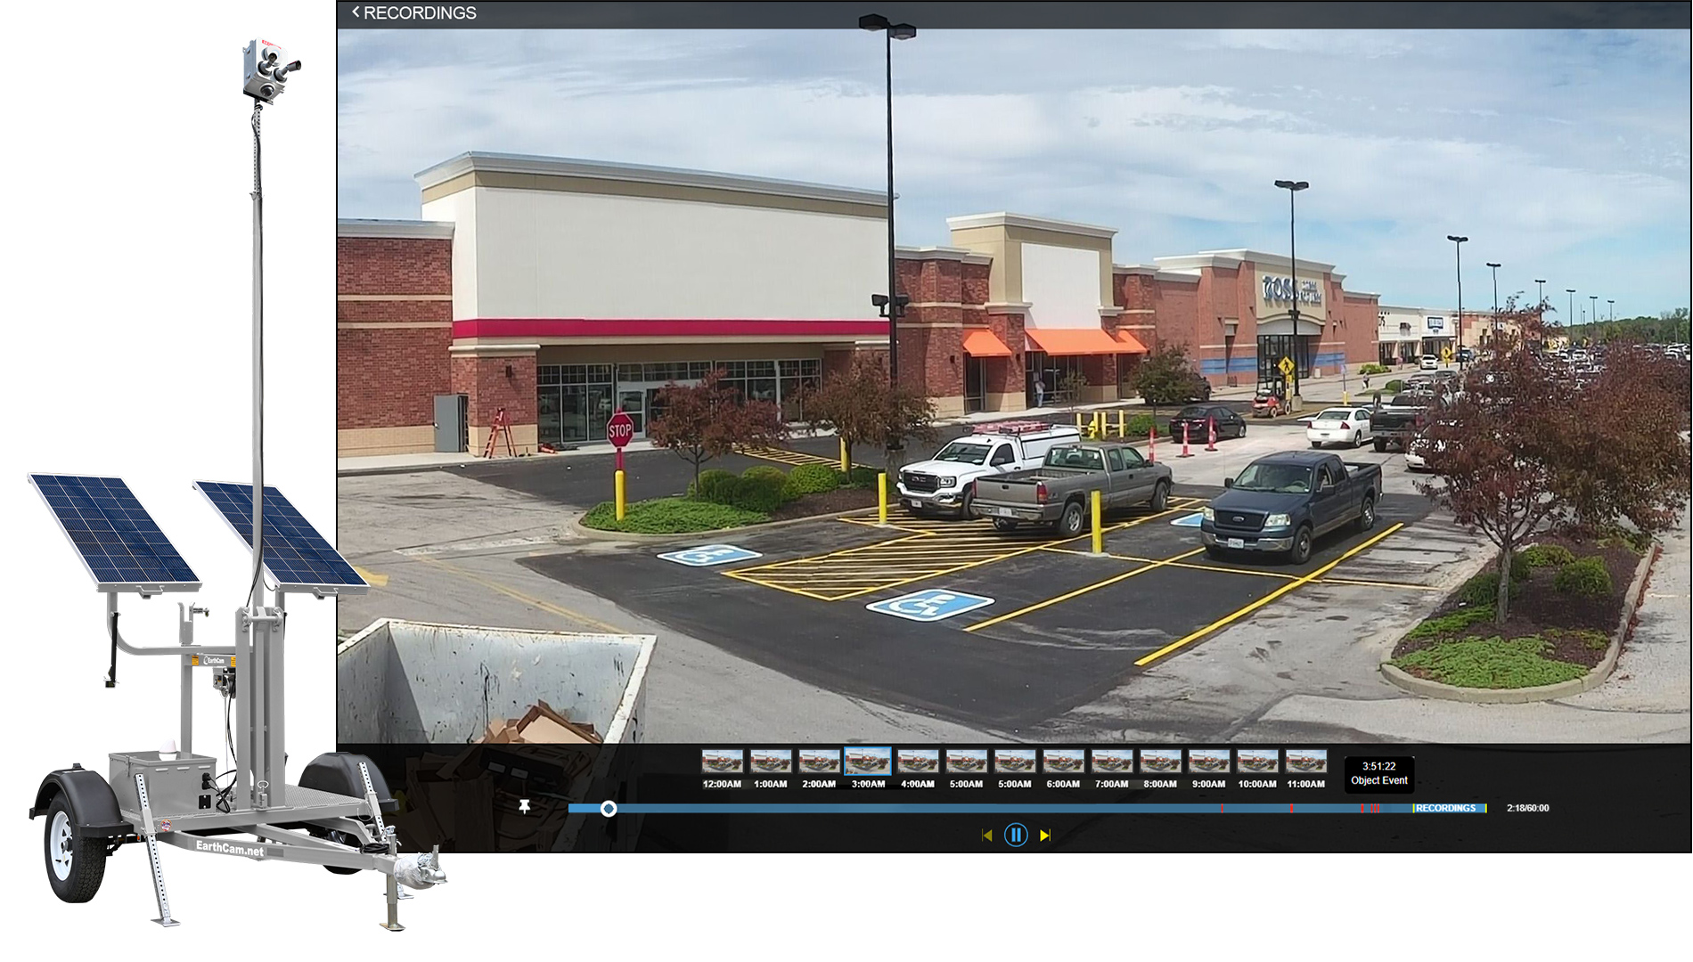Select the 7:00AM recording thumbnail
This screenshot has width=1693, height=962.
click(x=1112, y=762)
